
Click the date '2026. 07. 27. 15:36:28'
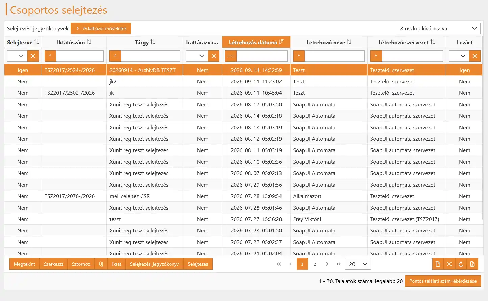(256, 219)
